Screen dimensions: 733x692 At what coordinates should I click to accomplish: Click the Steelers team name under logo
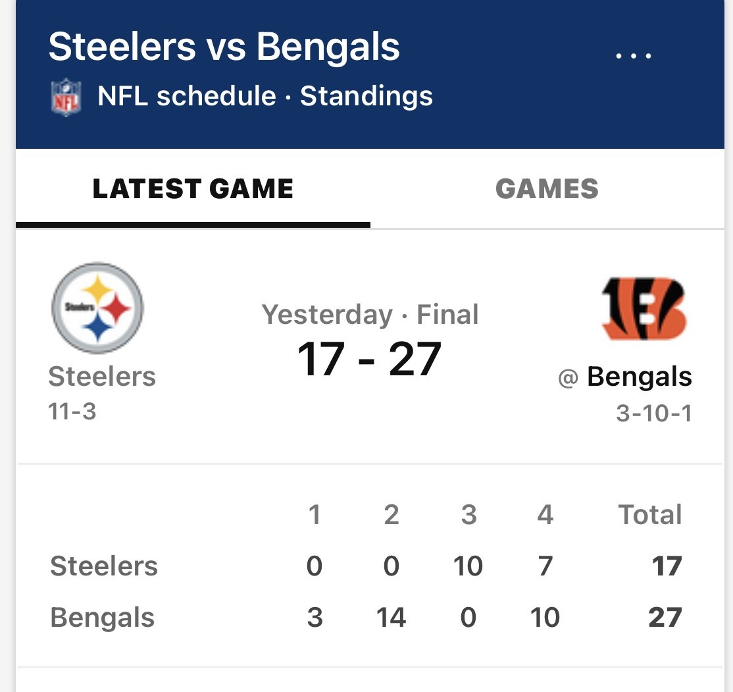102,376
